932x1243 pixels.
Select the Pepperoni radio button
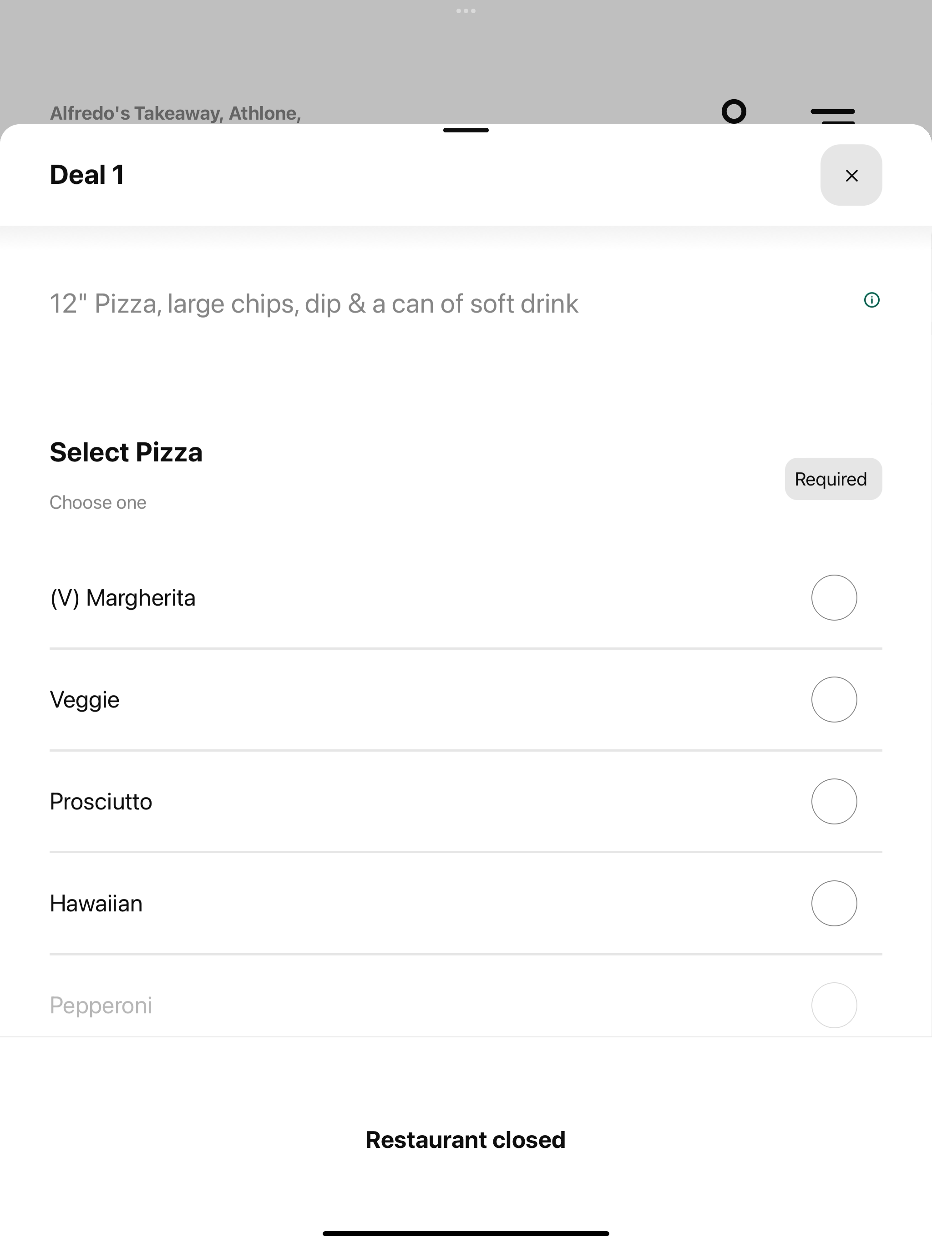pyautogui.click(x=834, y=1006)
